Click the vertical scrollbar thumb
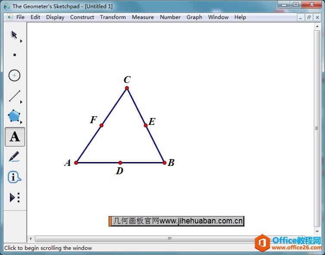Screen dimensions: 325x255 (x=317, y=128)
